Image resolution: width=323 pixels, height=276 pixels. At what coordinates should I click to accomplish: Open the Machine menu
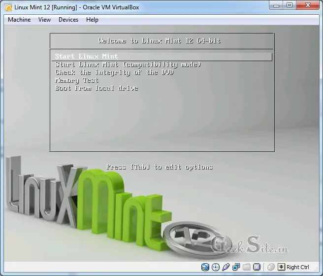pyautogui.click(x=19, y=20)
